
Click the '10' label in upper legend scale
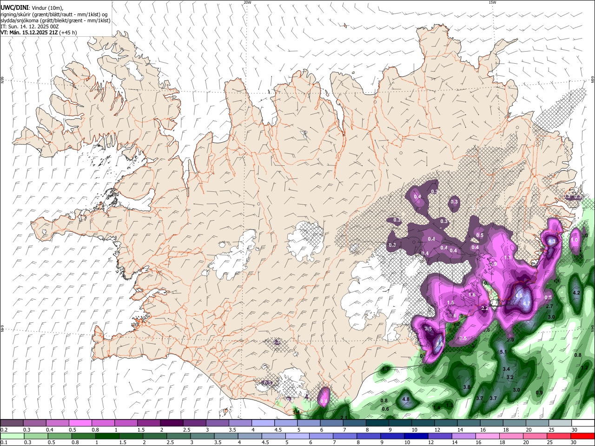(415, 430)
